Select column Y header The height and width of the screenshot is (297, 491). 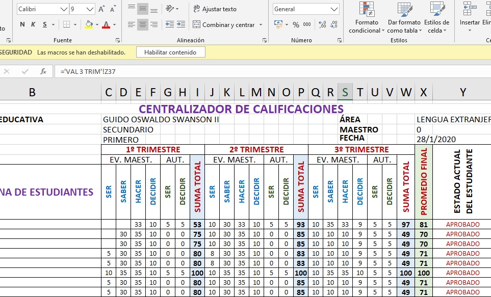[463, 92]
